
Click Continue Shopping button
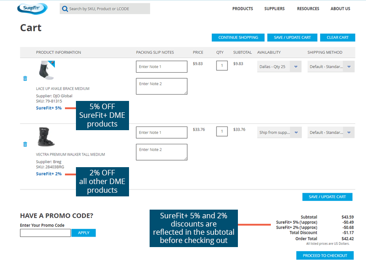pyautogui.click(x=238, y=37)
